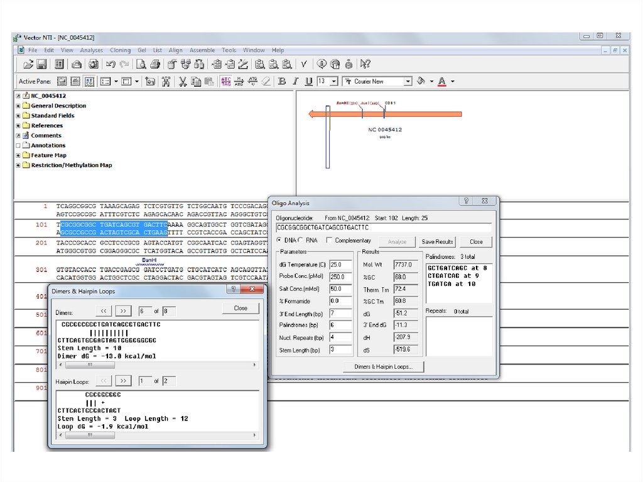Click the dG Temperature input field
Viewport: 643px width, 482px height.
coord(340,265)
